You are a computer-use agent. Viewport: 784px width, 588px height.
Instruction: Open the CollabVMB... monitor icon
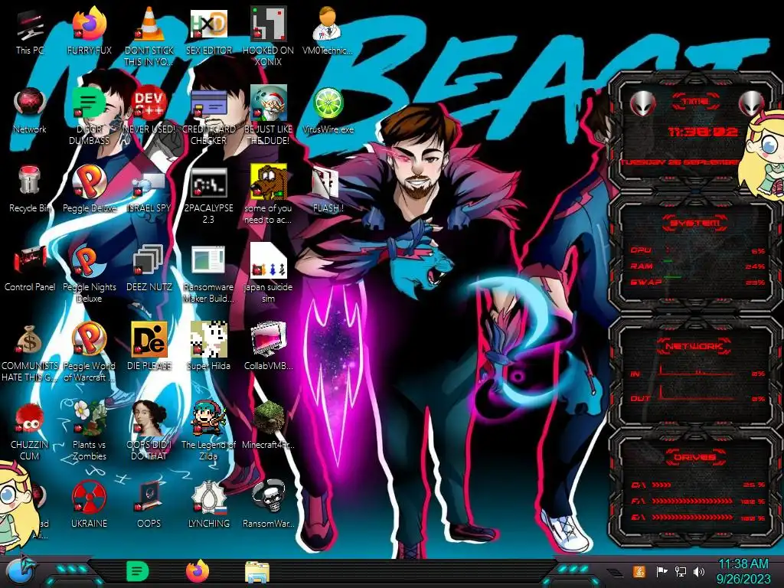268,346
